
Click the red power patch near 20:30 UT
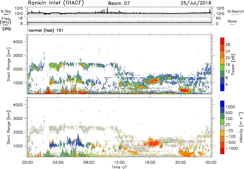coord(184,90)
